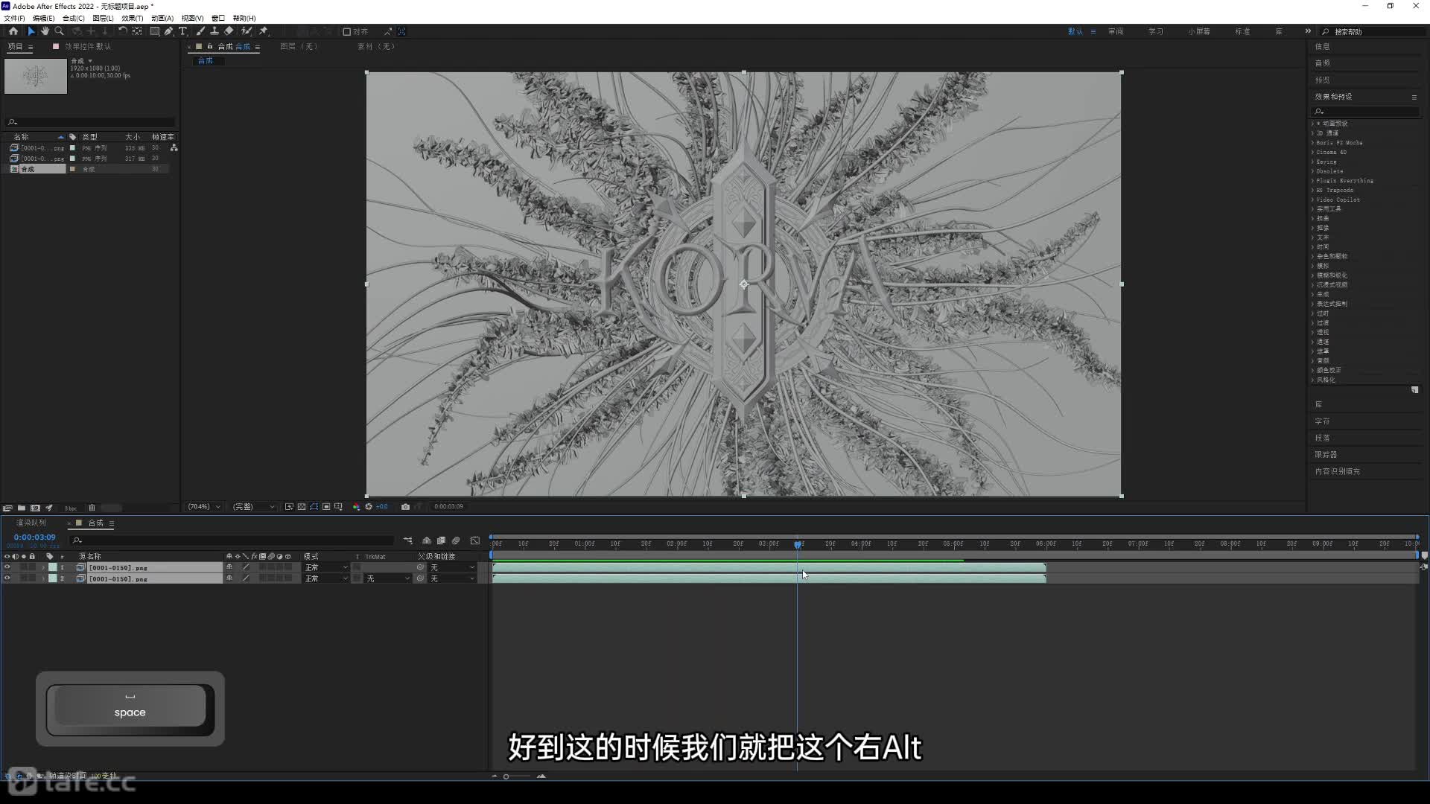
Task: Open the resolution (完整) dropdown
Action: click(253, 507)
